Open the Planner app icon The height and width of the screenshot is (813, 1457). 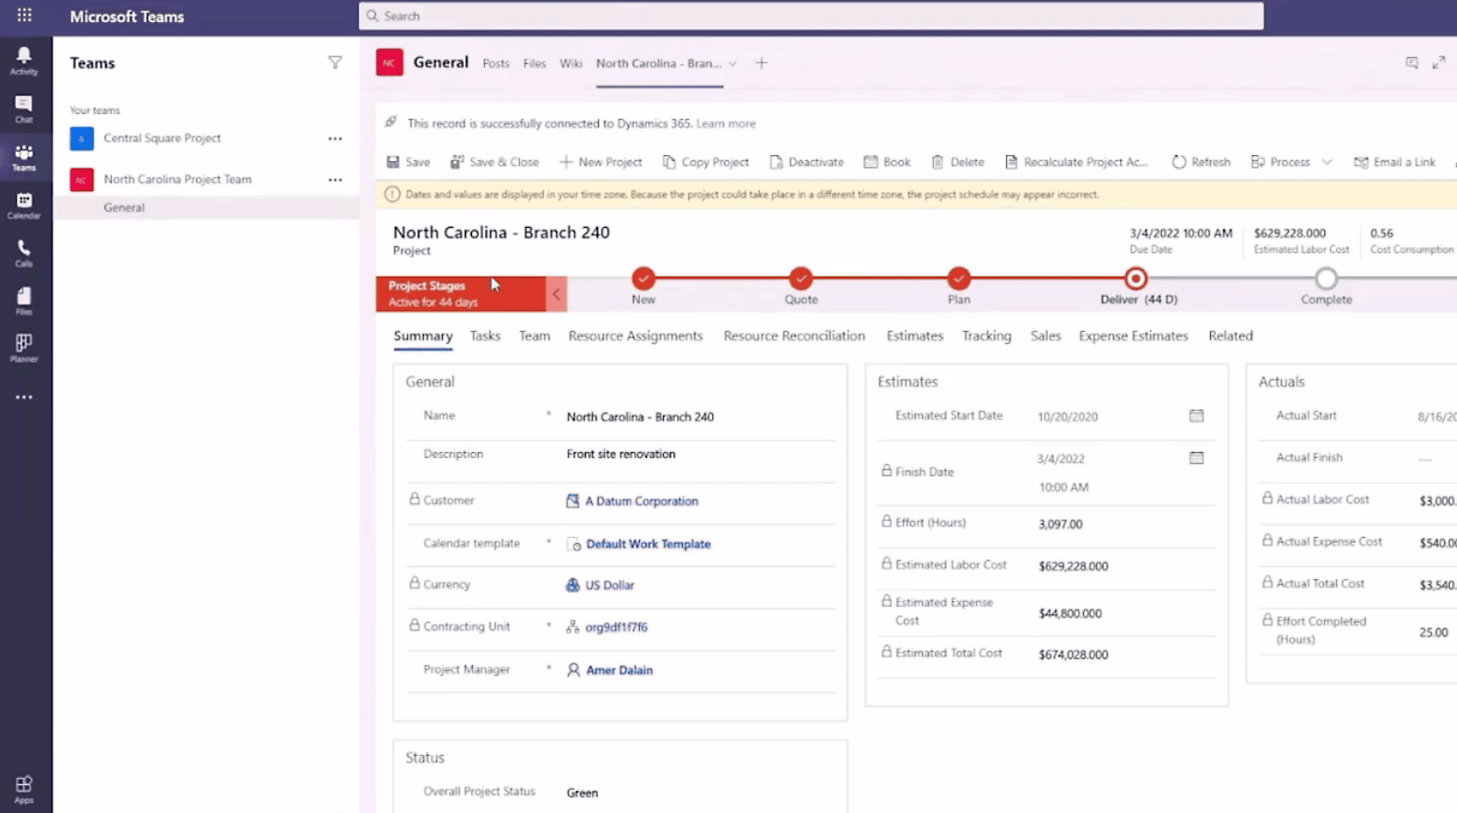click(x=23, y=347)
